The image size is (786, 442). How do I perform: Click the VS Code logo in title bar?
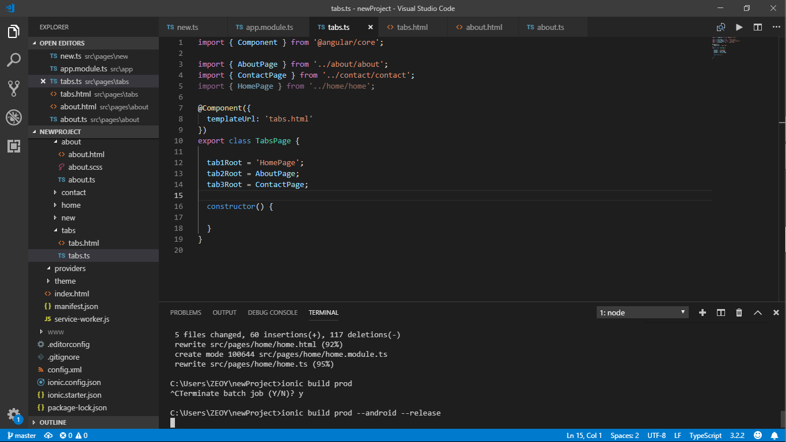point(10,8)
